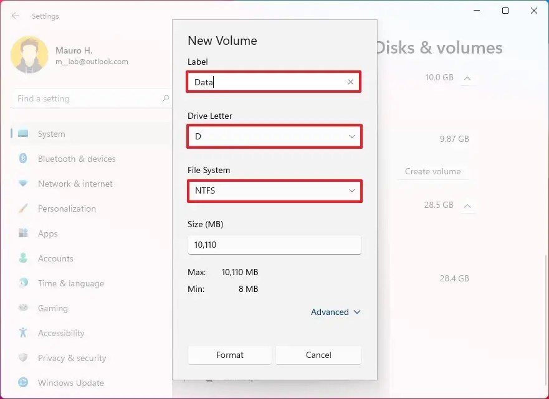Clear the Label field with the X

(350, 82)
